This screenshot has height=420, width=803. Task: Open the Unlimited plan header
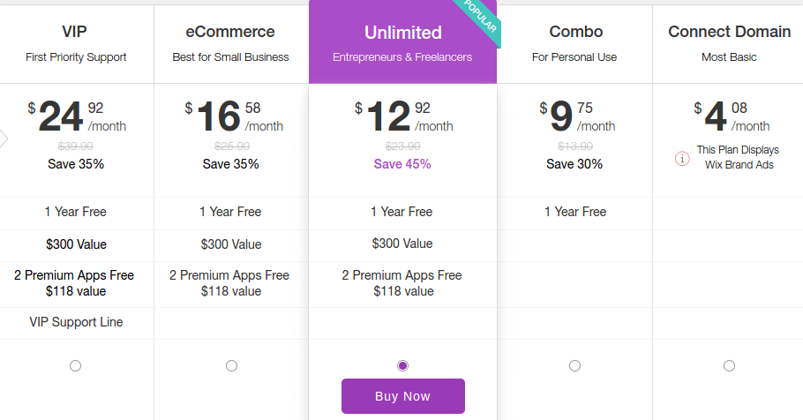pyautogui.click(x=402, y=42)
